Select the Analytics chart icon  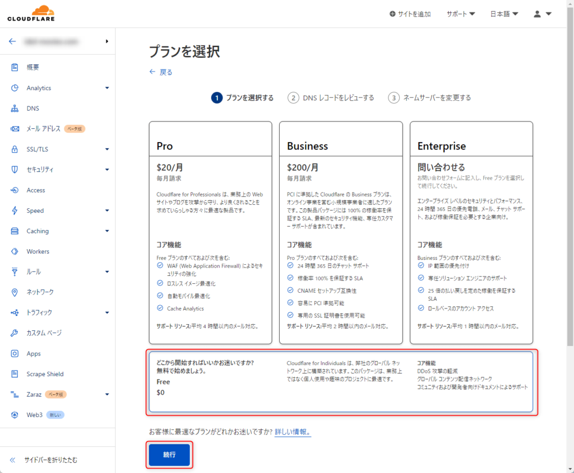tap(15, 88)
